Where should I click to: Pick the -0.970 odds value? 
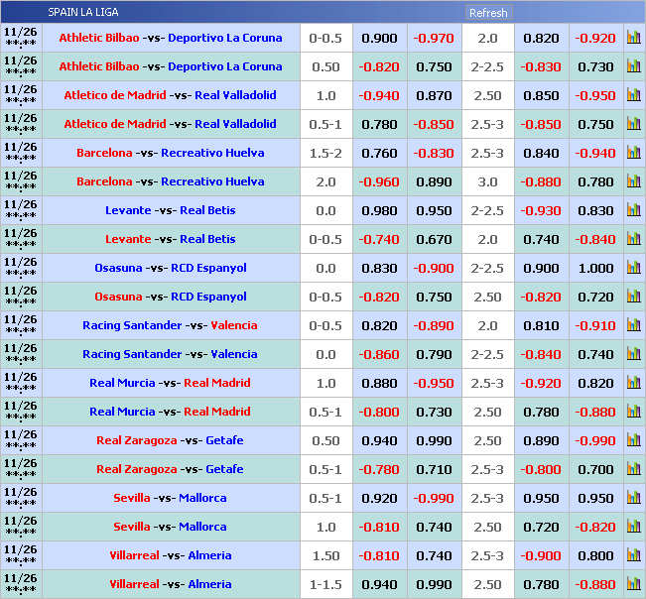[x=433, y=38]
